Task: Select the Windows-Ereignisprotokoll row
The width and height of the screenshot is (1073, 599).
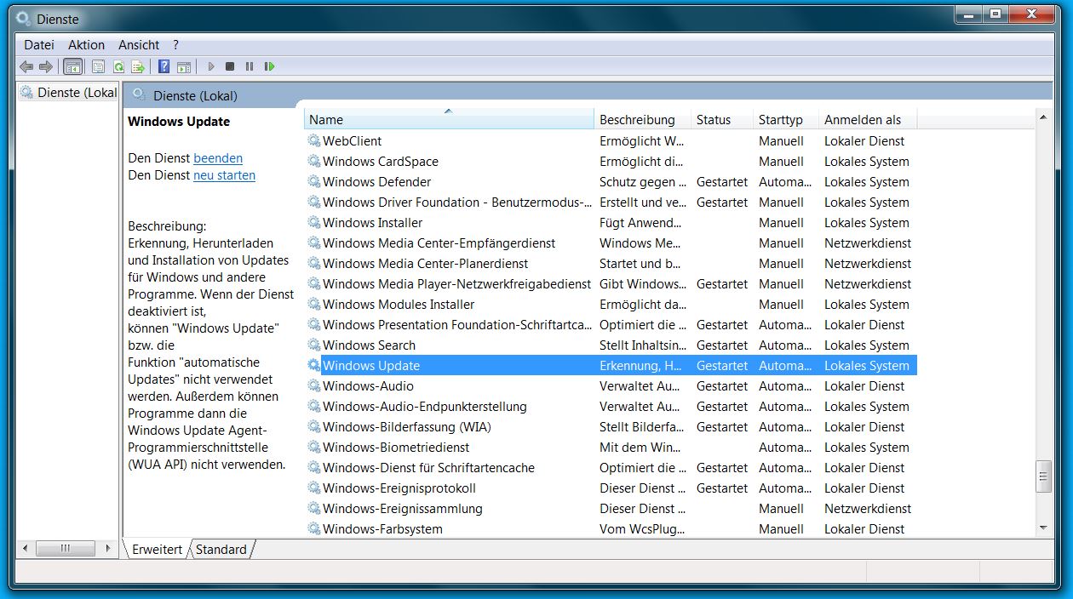Action: point(611,488)
